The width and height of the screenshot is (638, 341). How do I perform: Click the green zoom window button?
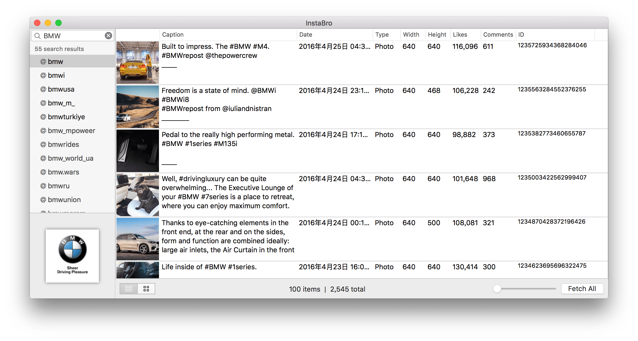pyautogui.click(x=58, y=23)
